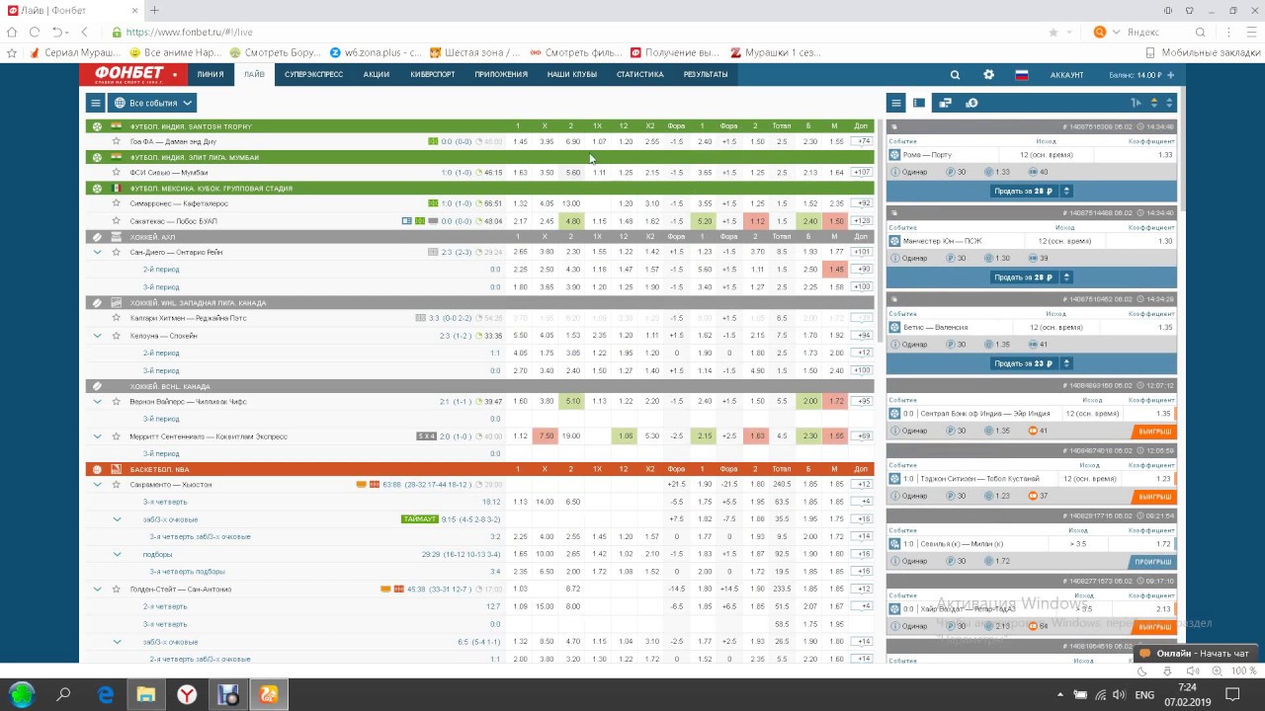
Task: Collapse Сакраменто — Хьюстон sub-events
Action: [x=97, y=485]
